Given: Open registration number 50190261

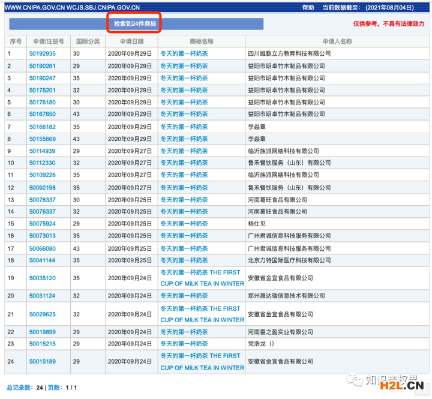Looking at the screenshot, I should point(43,66).
